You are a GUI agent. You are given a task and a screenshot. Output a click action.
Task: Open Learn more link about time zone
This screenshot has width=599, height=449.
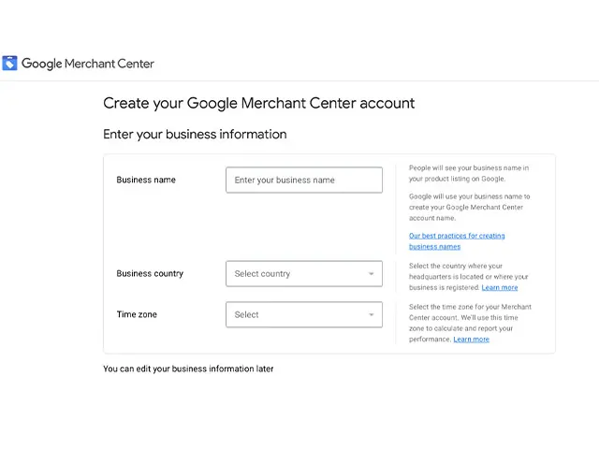pyautogui.click(x=472, y=340)
